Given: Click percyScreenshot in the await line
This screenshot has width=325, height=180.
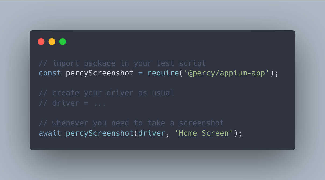Looking at the screenshot, I should tap(100, 133).
